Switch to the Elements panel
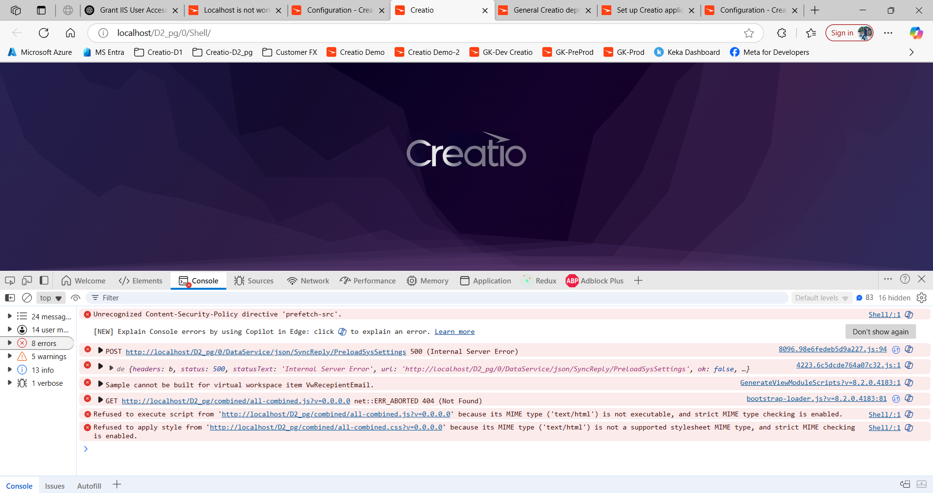 (140, 281)
